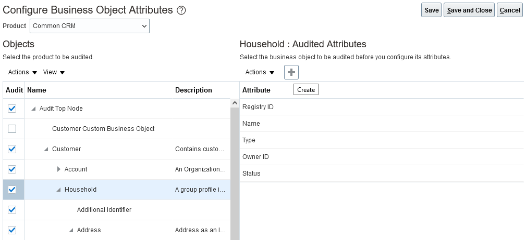This screenshot has width=526, height=240.
Task: Click the Save button
Action: (x=432, y=10)
